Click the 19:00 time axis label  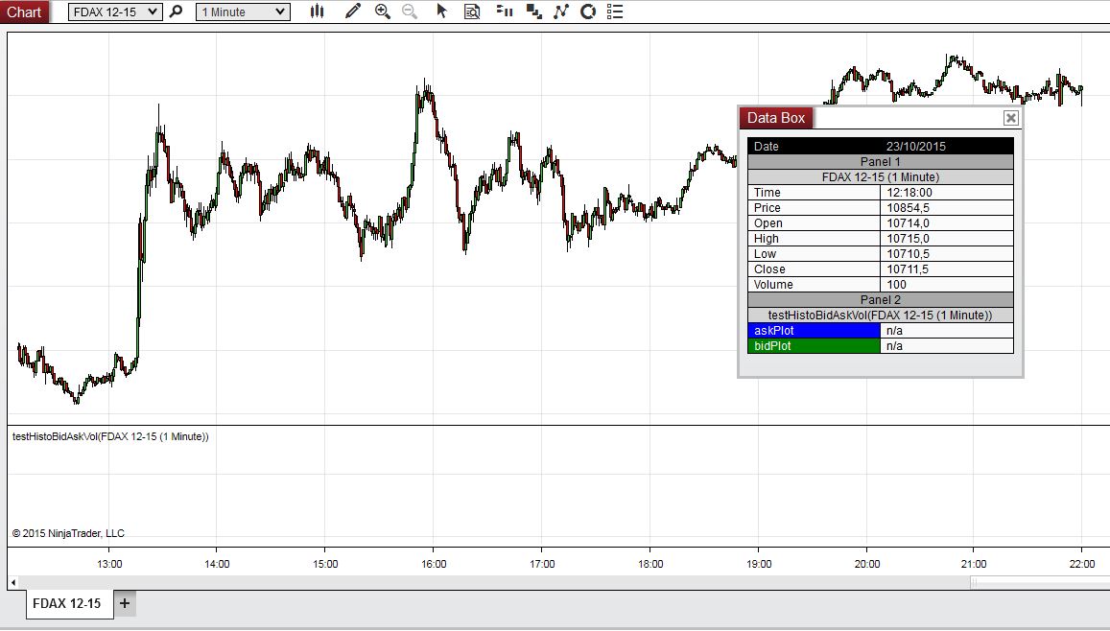(759, 564)
